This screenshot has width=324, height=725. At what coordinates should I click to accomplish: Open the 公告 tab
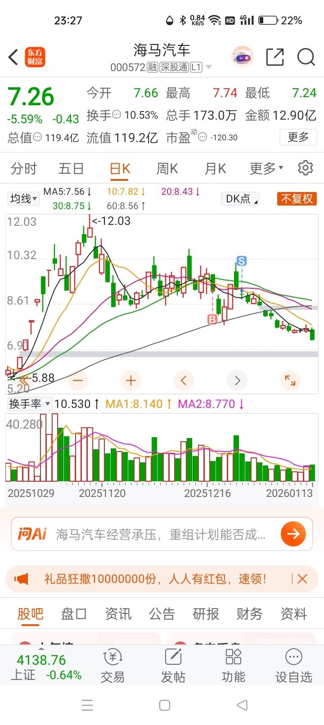[x=162, y=613]
